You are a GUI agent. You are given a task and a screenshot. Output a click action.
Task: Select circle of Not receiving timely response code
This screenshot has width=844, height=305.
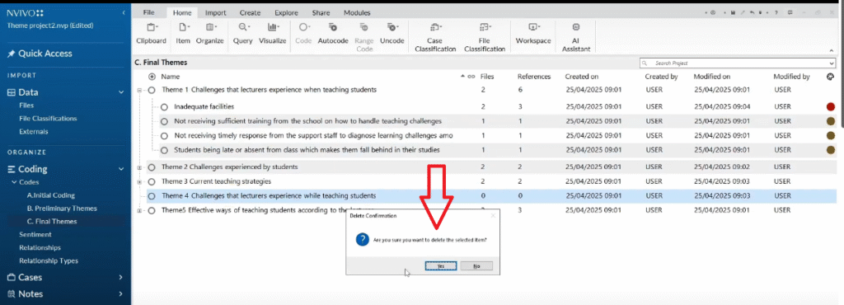pyautogui.click(x=164, y=135)
